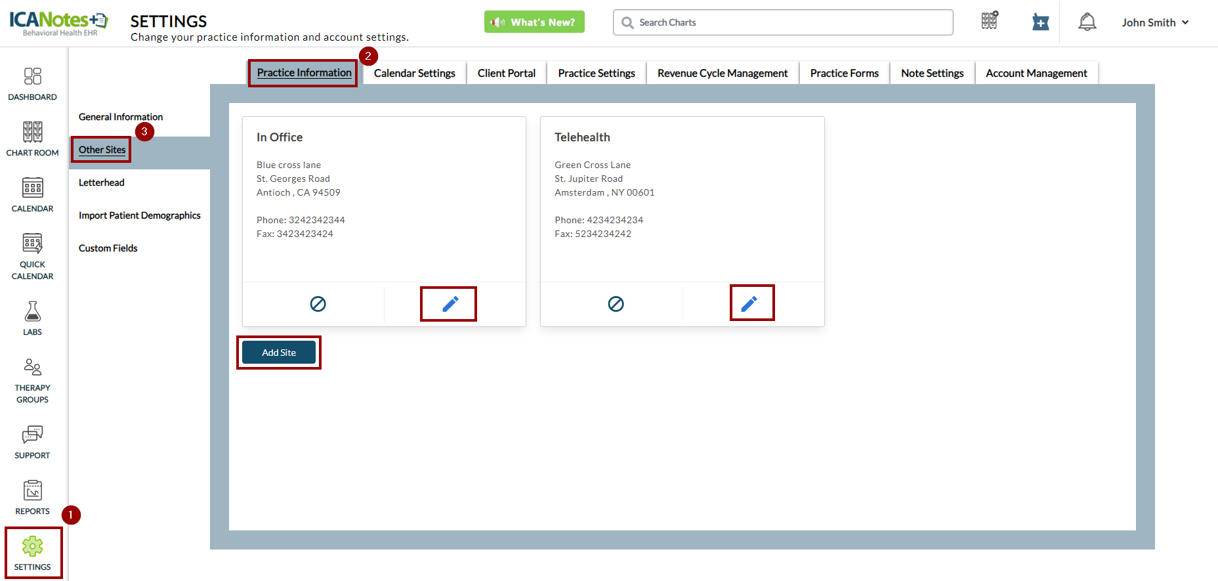Select Letterhead in the left submenu
The height and width of the screenshot is (581, 1218).
pos(102,183)
